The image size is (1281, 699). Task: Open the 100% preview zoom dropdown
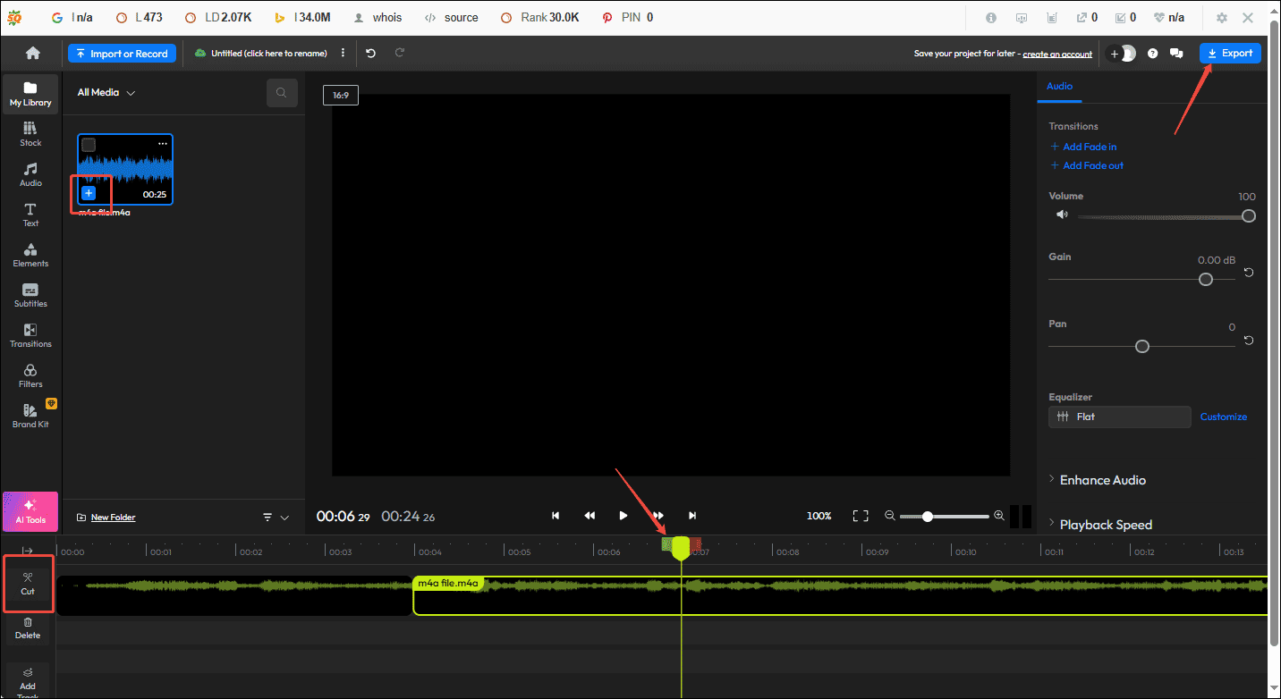coord(819,516)
